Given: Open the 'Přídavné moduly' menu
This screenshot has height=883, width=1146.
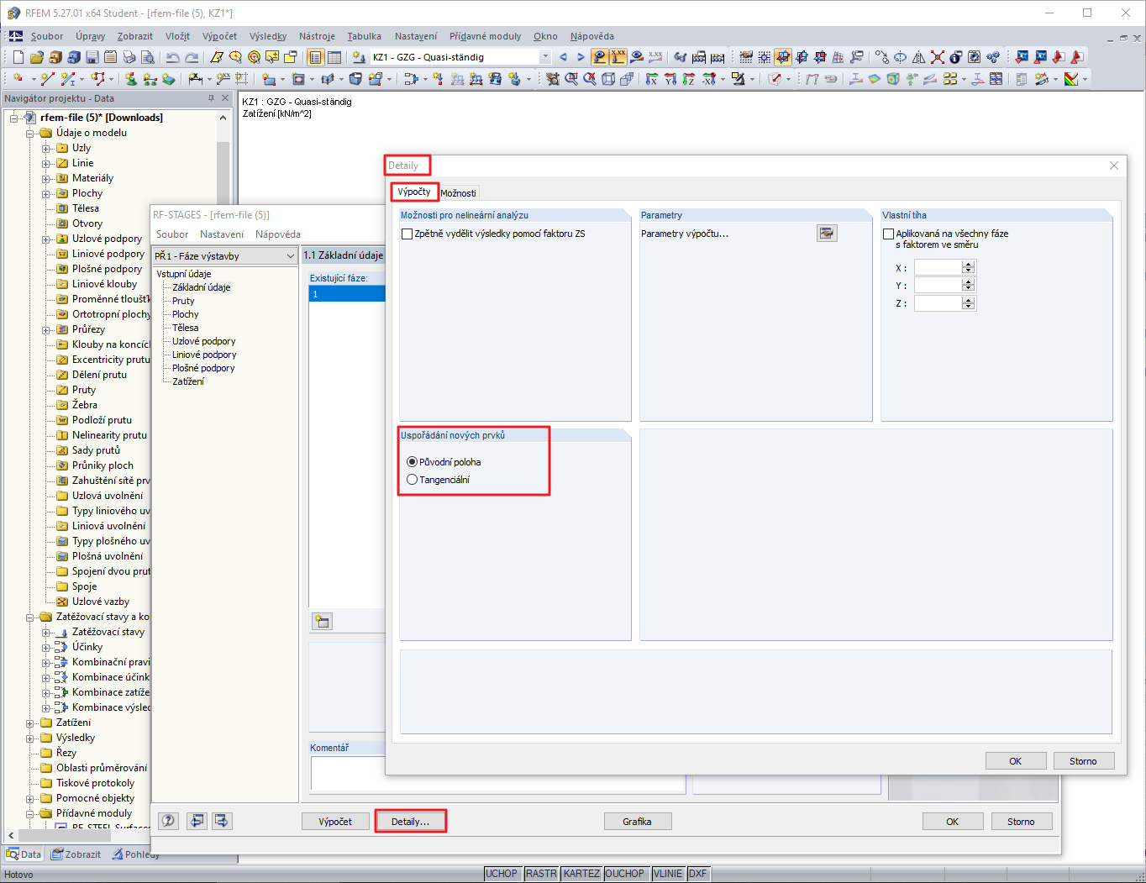Looking at the screenshot, I should [485, 36].
